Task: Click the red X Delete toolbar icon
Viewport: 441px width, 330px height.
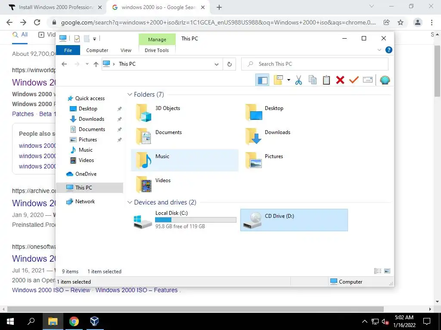Action: 340,80
